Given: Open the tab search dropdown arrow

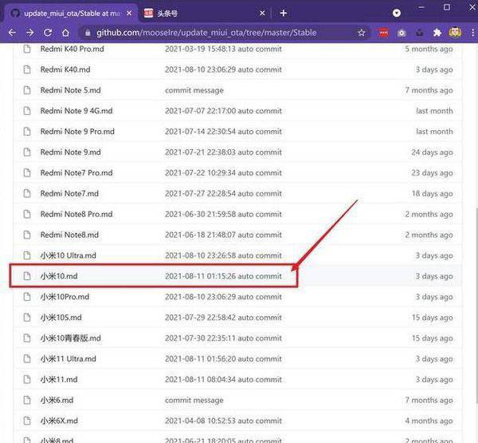Looking at the screenshot, I should tap(397, 13).
